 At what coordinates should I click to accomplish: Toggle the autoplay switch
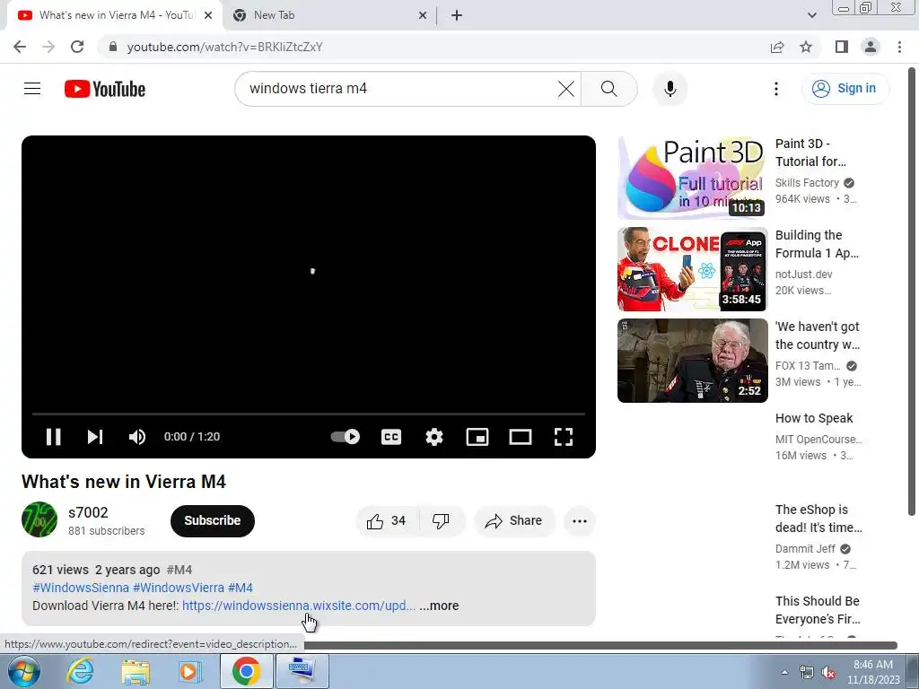coord(346,437)
